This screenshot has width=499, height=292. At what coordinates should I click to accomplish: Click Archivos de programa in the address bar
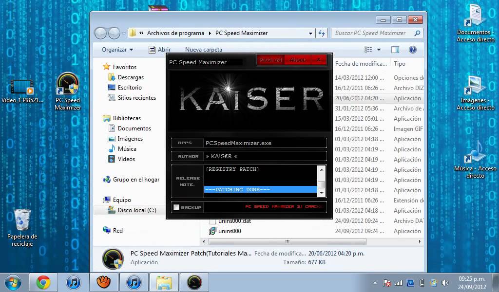coord(175,33)
